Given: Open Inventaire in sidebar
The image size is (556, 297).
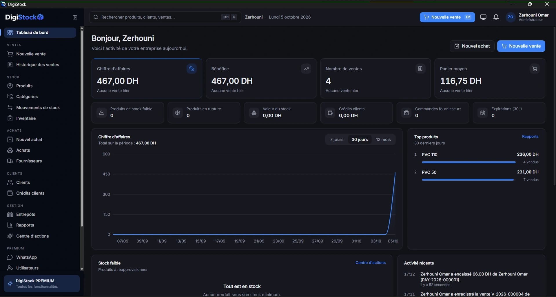Looking at the screenshot, I should tap(40, 118).
